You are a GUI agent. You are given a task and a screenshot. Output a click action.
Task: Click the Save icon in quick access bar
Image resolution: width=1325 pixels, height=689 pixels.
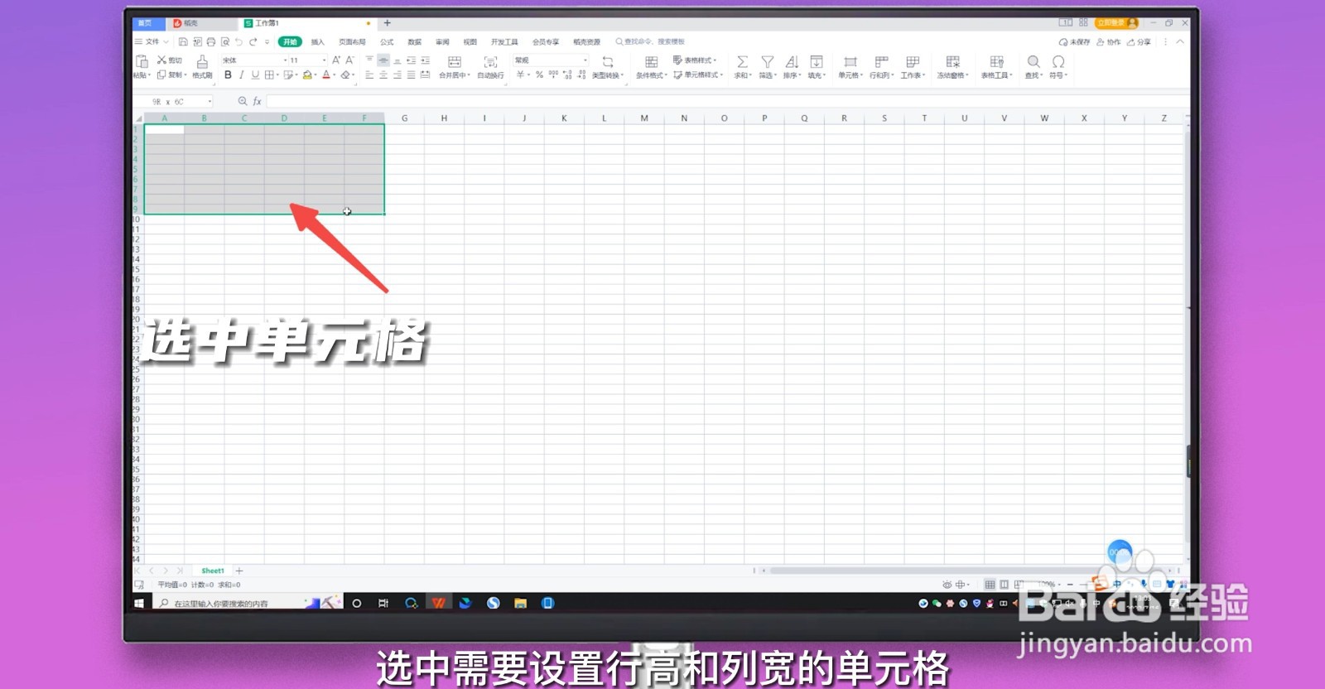(183, 41)
